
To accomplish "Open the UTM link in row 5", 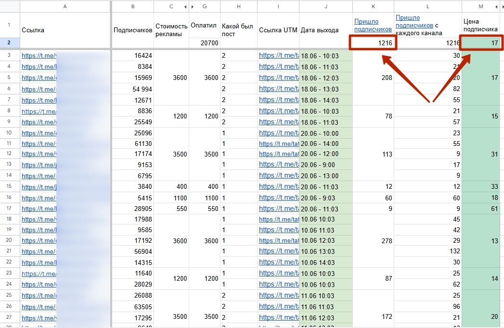I will 279,78.
